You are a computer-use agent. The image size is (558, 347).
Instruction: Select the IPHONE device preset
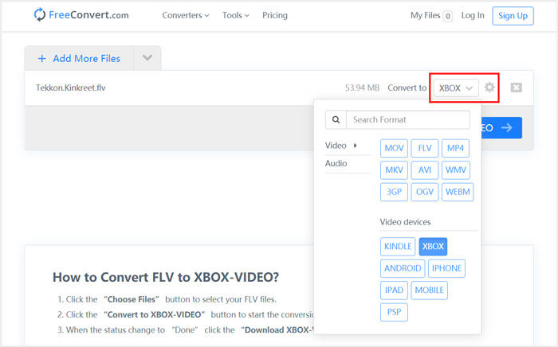click(x=446, y=268)
